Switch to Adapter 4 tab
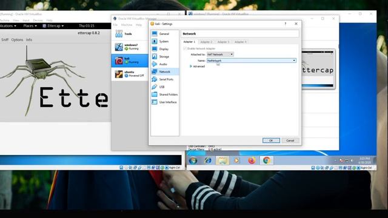 pos(240,42)
